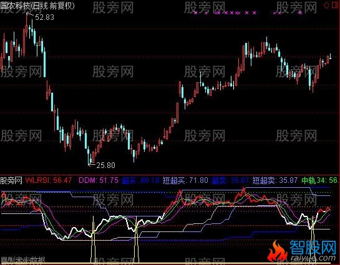Click the high price label 52.83
This screenshot has height=265, width=340.
click(x=44, y=17)
